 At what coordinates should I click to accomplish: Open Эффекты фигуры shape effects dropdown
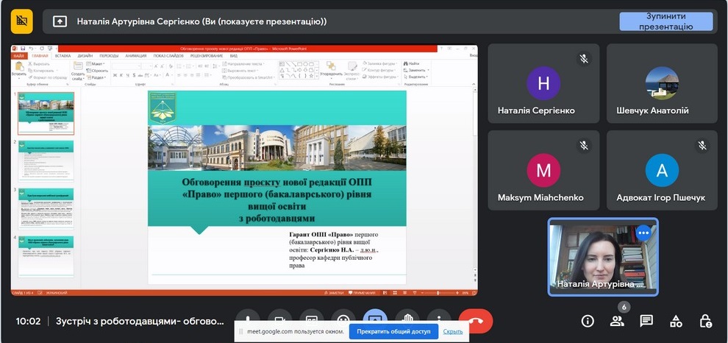(380, 77)
